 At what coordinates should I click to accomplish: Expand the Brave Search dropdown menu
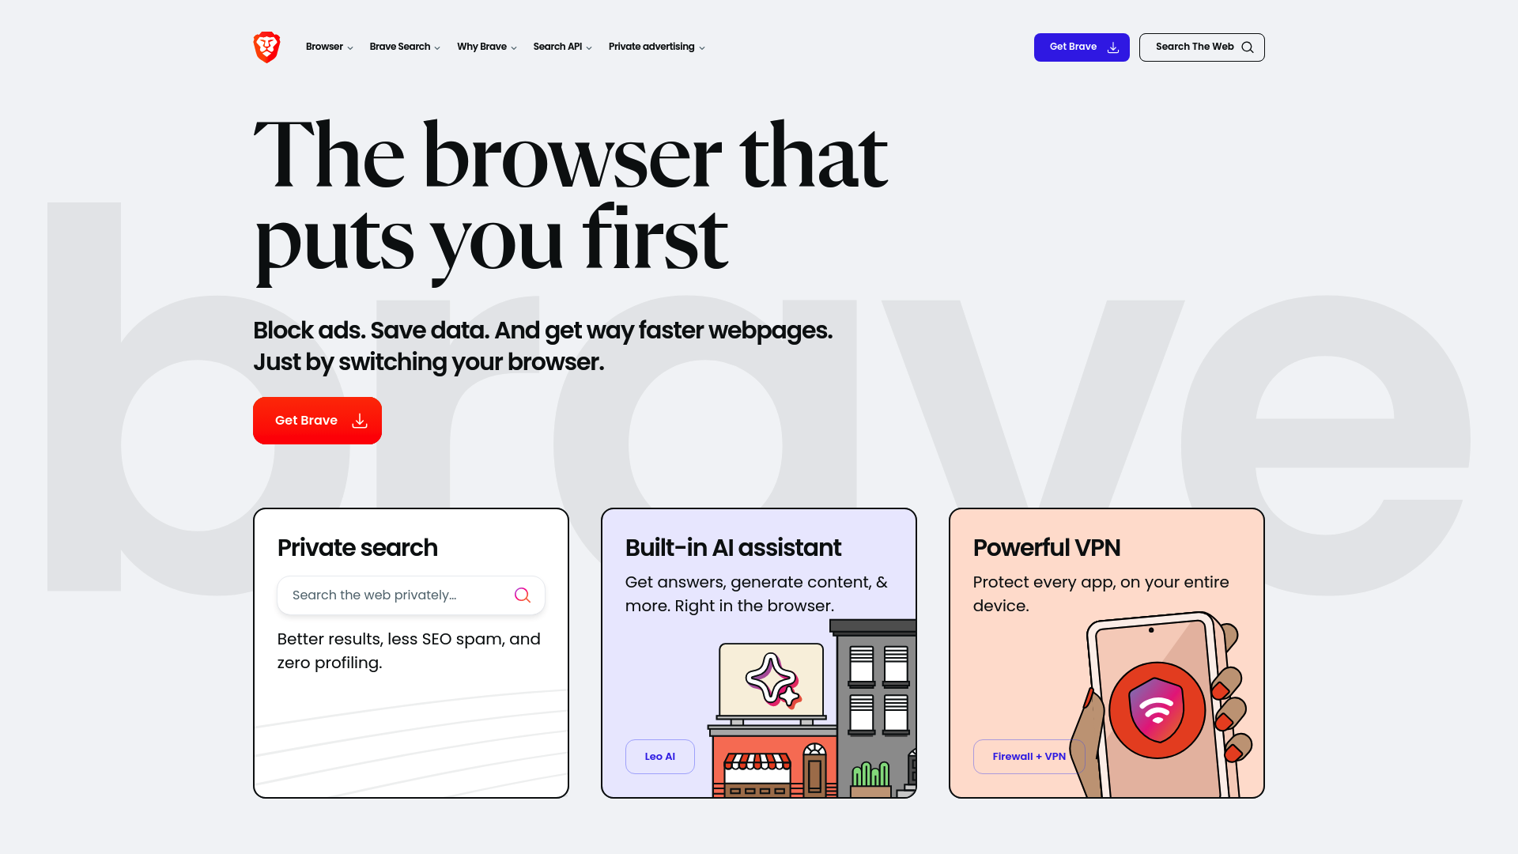pos(405,47)
